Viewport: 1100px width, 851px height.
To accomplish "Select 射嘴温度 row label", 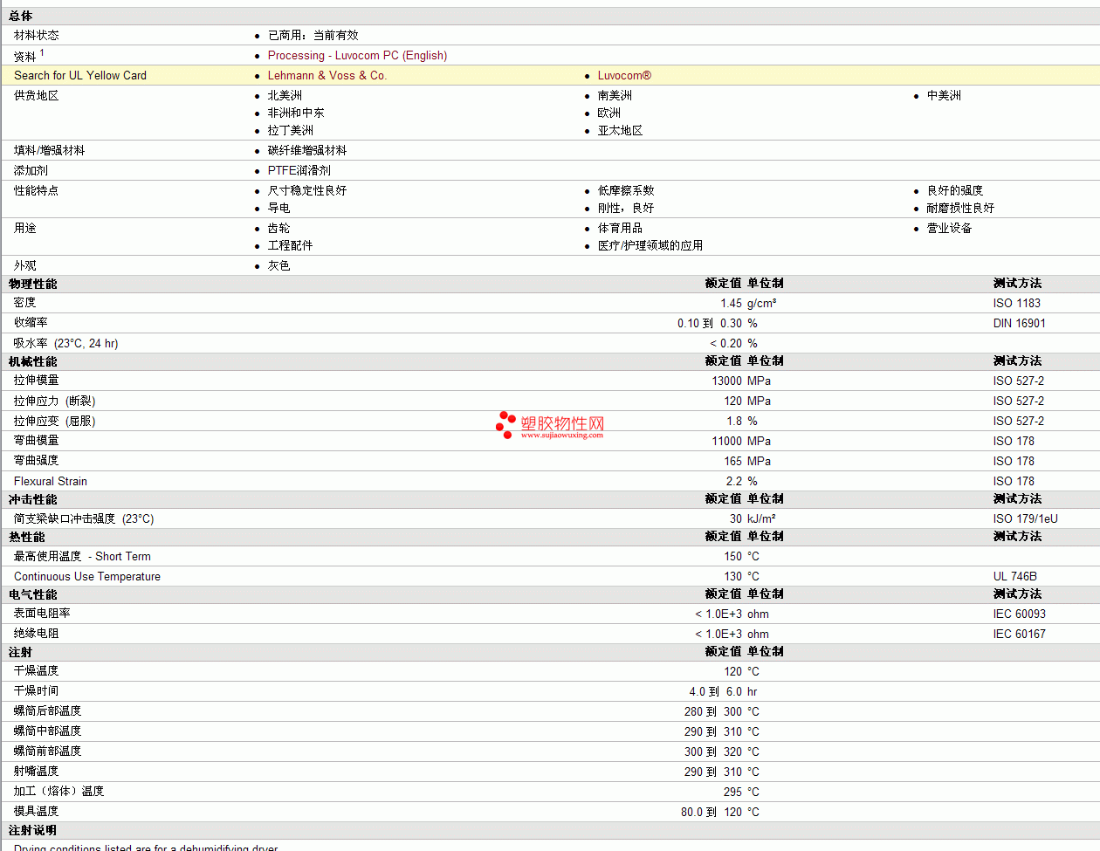I will tap(37, 772).
